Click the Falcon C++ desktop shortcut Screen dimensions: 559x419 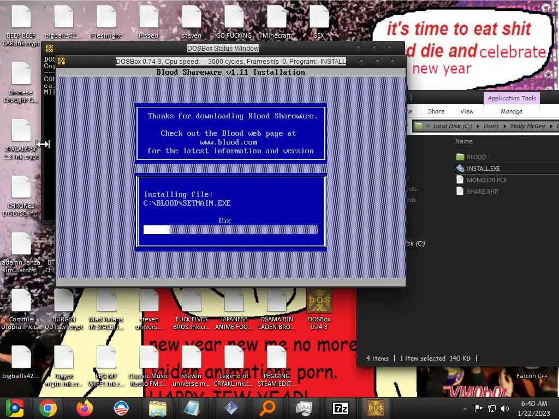click(532, 376)
